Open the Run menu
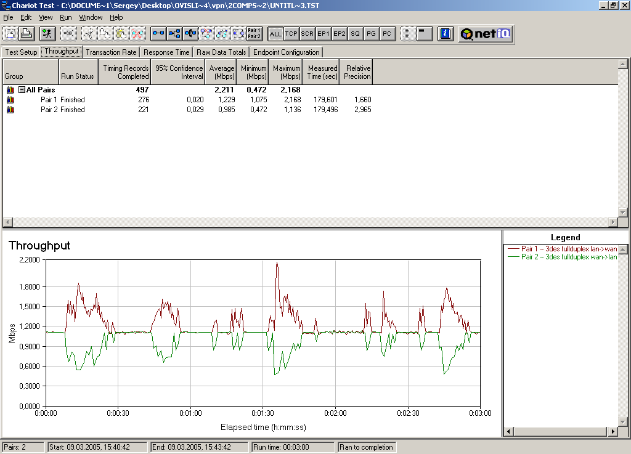The height and width of the screenshot is (454, 631). pyautogui.click(x=65, y=18)
